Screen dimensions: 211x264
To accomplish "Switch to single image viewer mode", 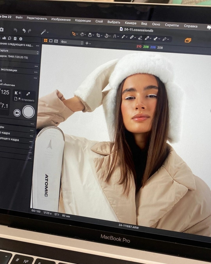I will tap(51, 41).
